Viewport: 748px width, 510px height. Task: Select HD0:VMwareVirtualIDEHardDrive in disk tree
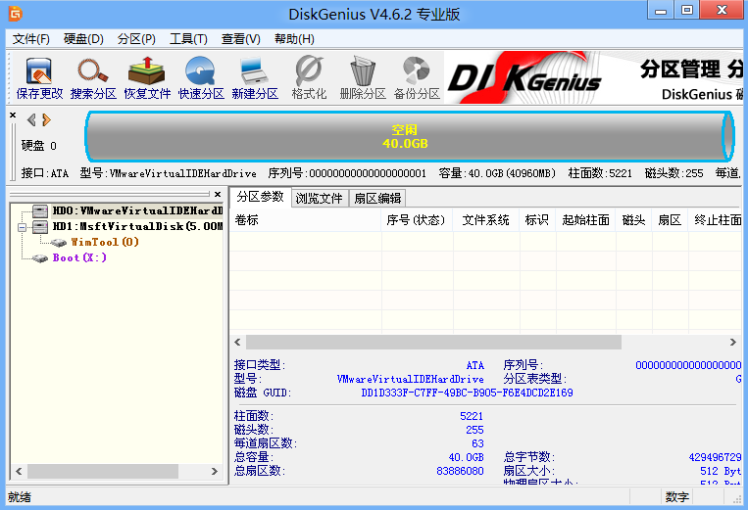(136, 210)
